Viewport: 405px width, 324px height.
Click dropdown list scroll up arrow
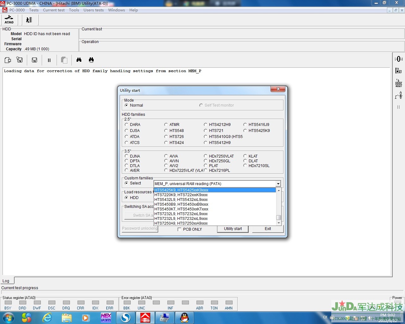click(x=279, y=190)
